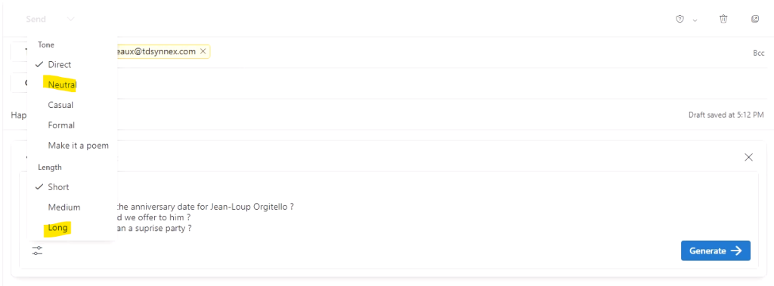Click the delete draft trash icon
Screen dimensions: 774x286
click(x=723, y=19)
